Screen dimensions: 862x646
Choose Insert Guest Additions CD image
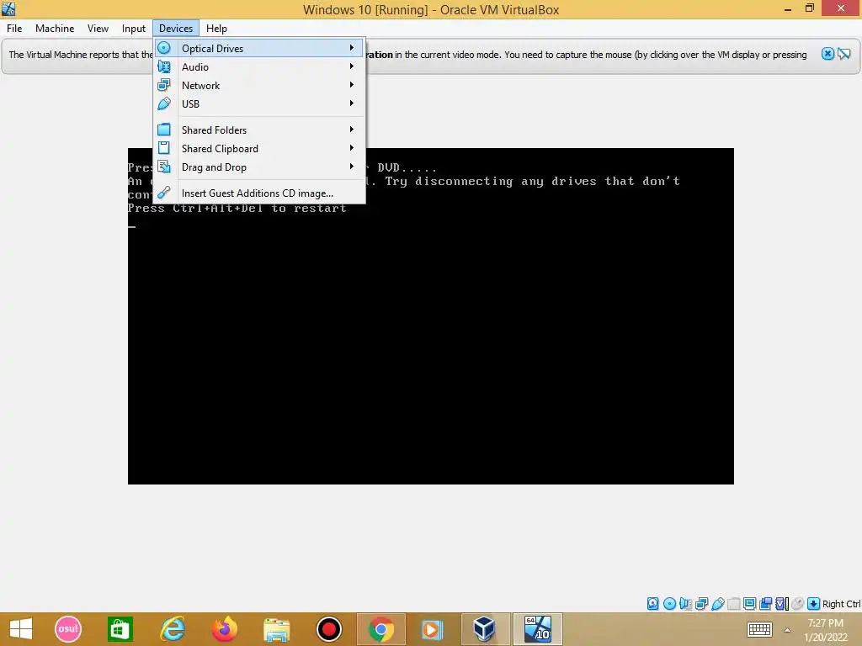[259, 193]
